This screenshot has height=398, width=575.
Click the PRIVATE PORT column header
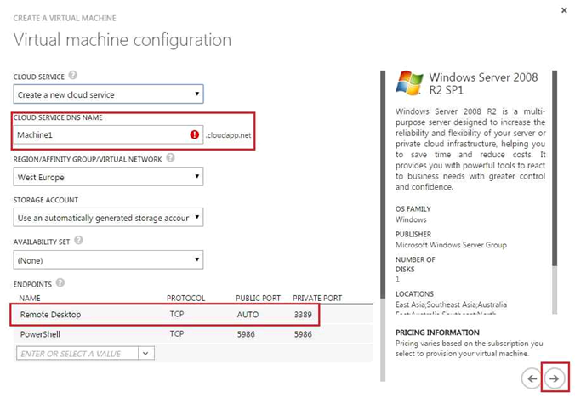tap(317, 298)
